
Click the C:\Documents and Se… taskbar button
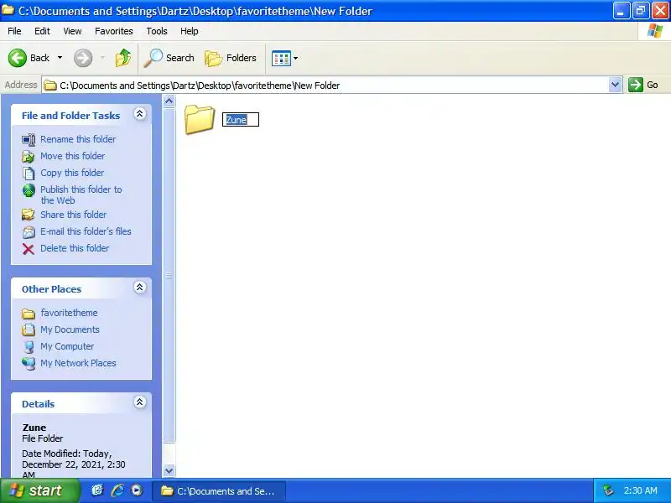pos(219,491)
